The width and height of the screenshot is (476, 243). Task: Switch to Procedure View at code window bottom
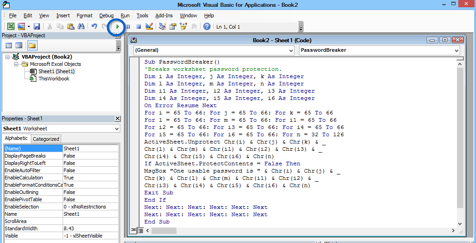pyautogui.click(x=134, y=231)
